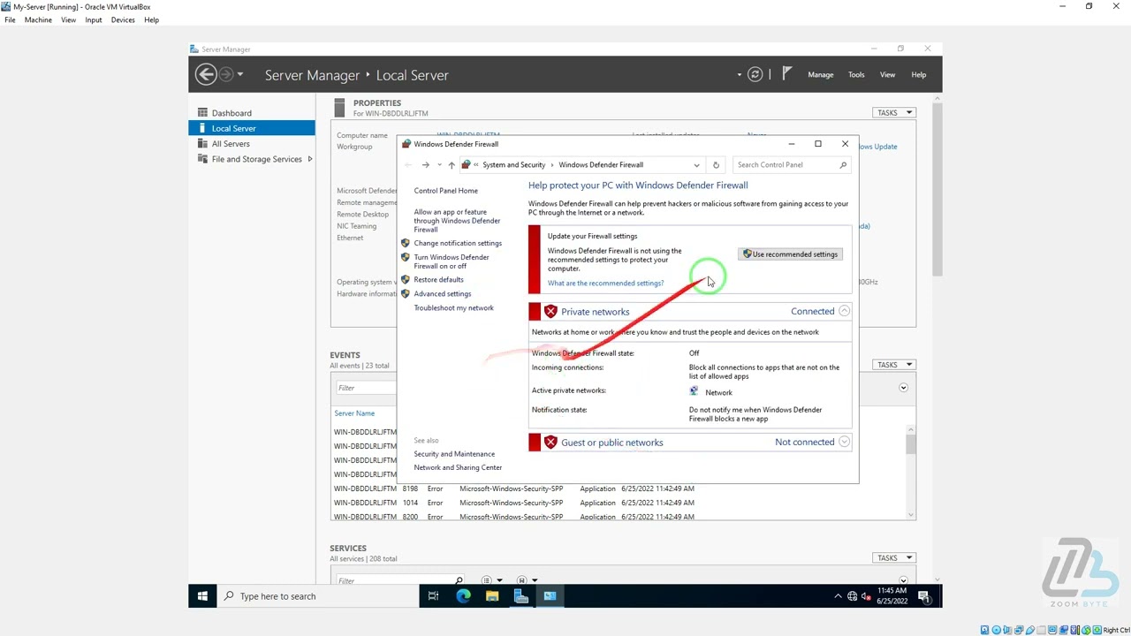1131x636 pixels.
Task: Click Restore defaults link
Action: (x=438, y=280)
